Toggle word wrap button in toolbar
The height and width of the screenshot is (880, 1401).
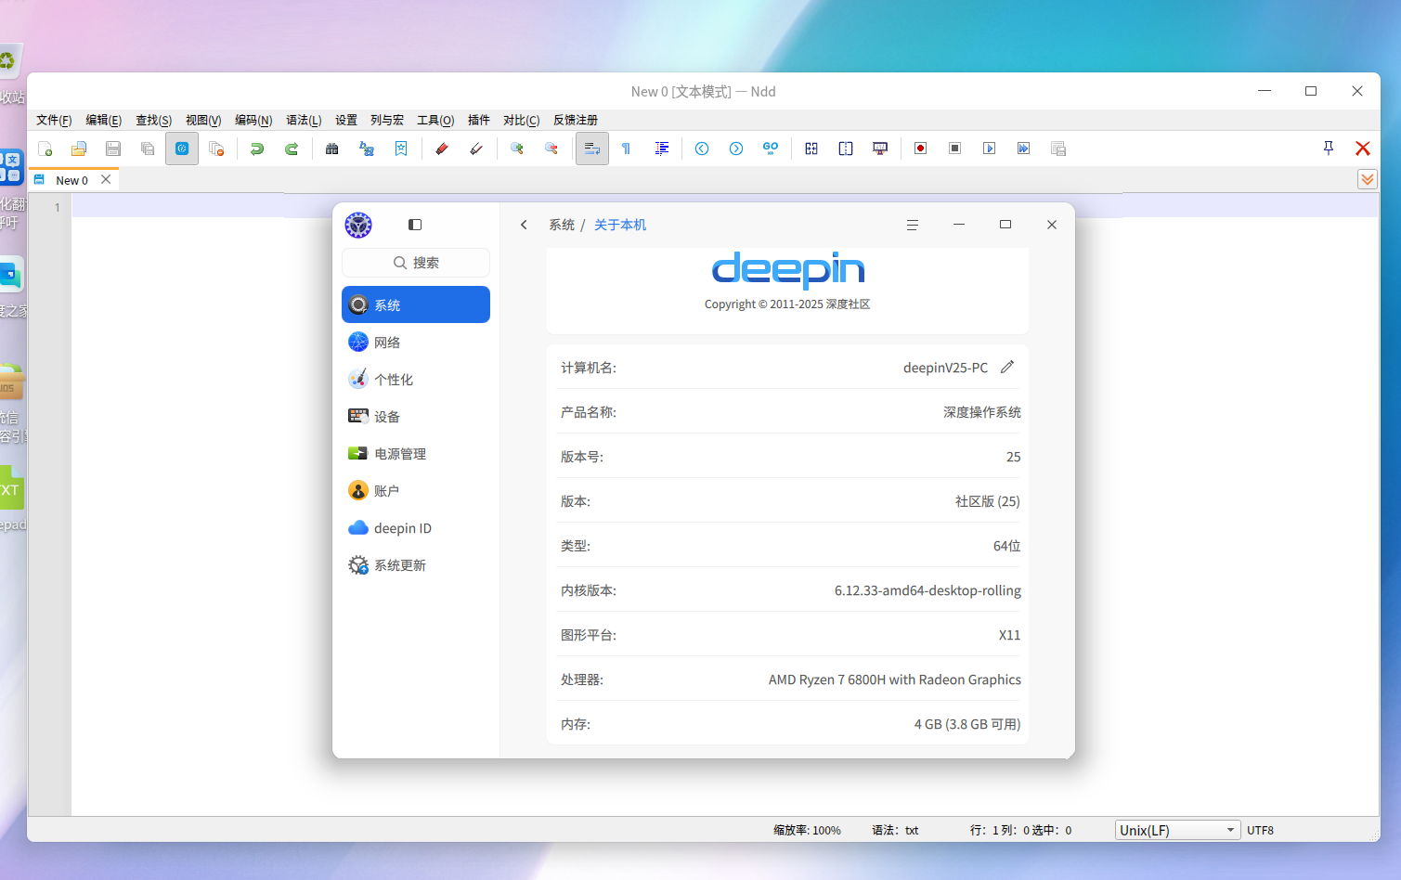point(592,149)
